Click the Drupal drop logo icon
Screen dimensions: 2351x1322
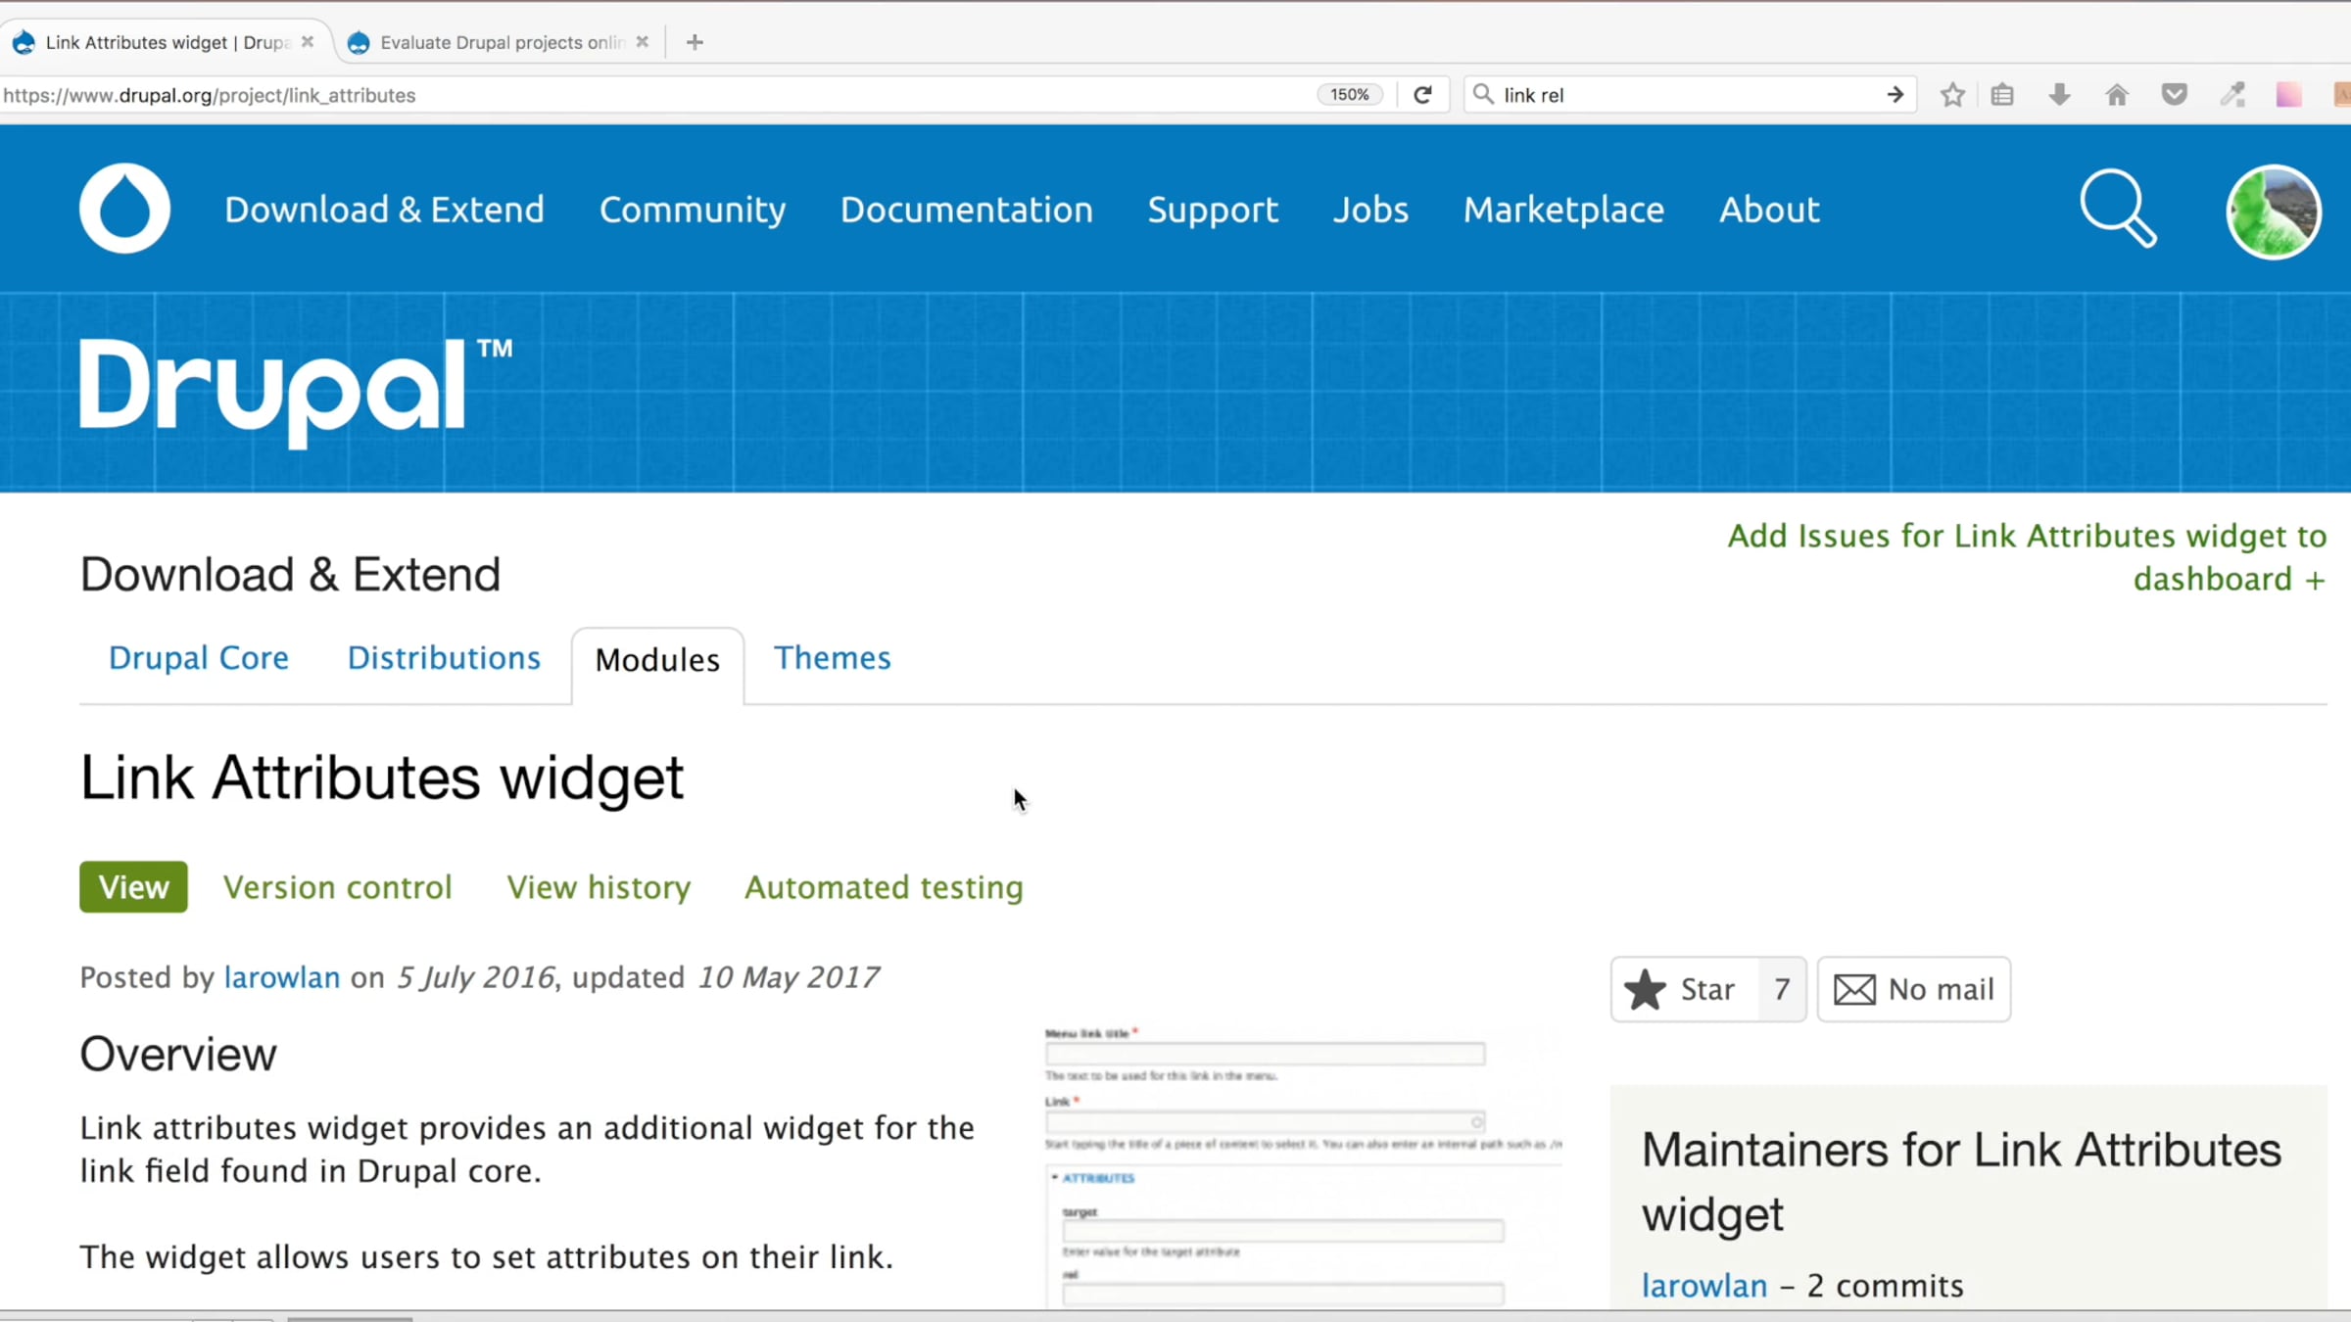[124, 209]
